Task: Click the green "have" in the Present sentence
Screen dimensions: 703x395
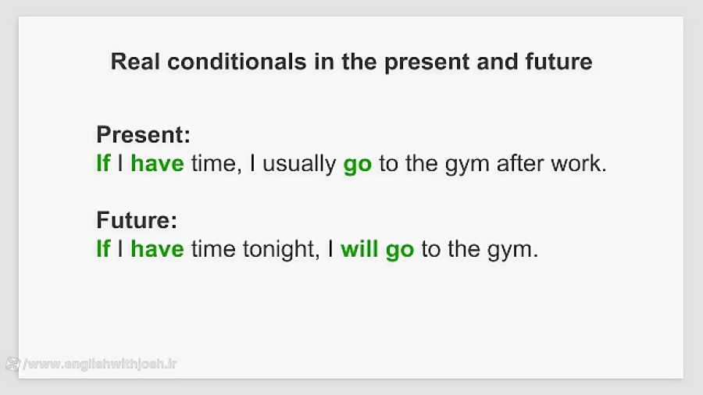Action: click(157, 163)
